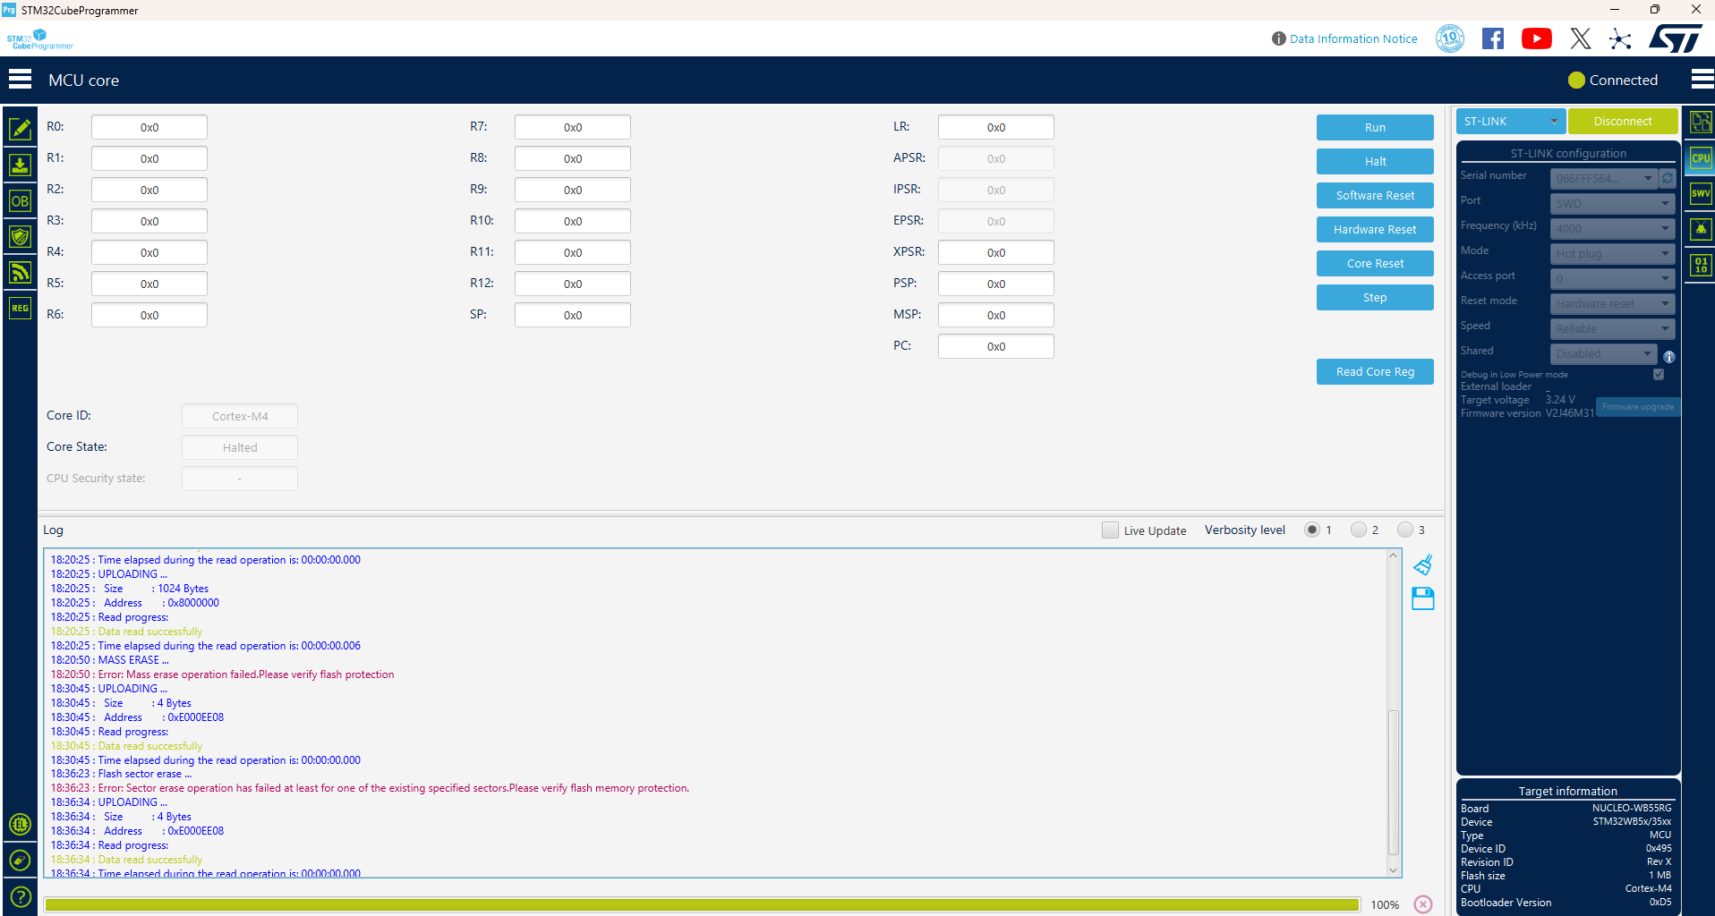Open the hamburger menu next to MCU core
1715x916 pixels.
point(21,79)
